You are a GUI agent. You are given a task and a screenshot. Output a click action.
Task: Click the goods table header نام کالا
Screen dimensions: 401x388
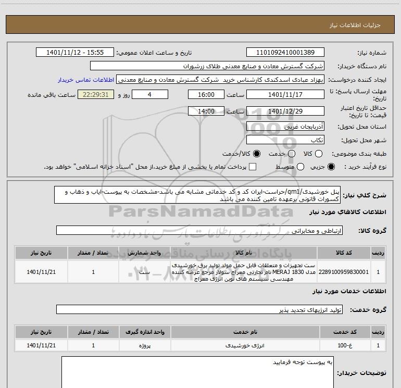tap(244, 253)
